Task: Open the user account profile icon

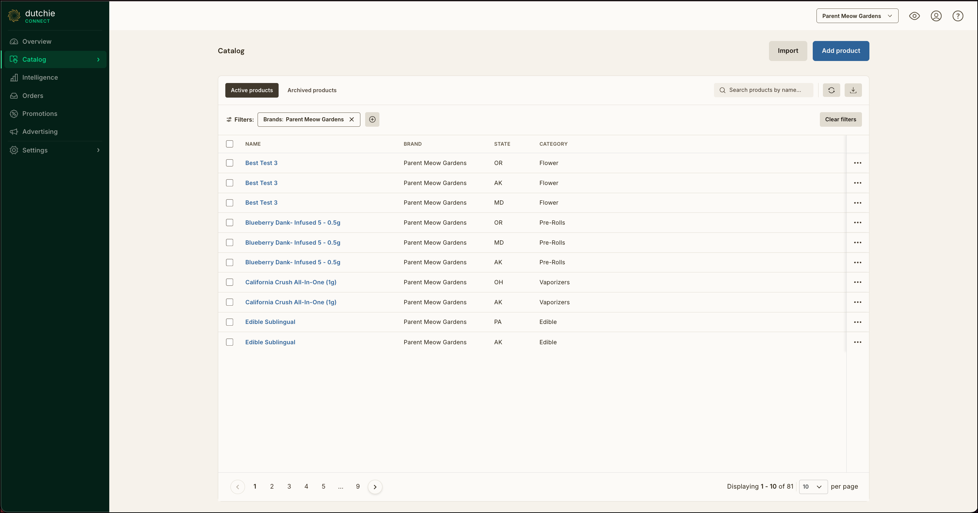Action: [936, 16]
